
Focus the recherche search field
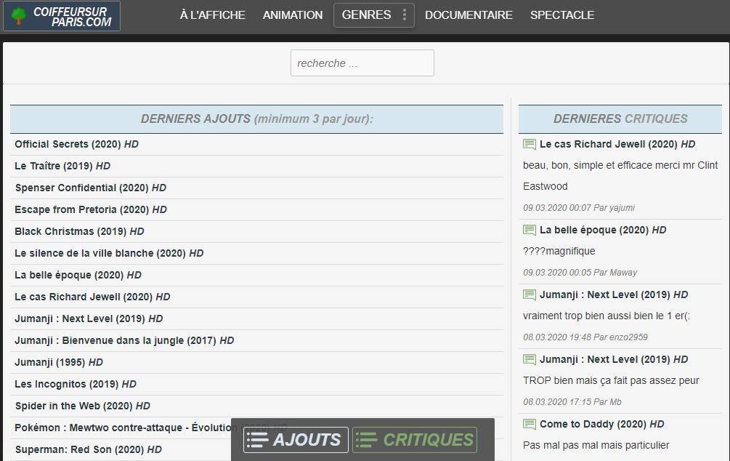click(x=362, y=63)
